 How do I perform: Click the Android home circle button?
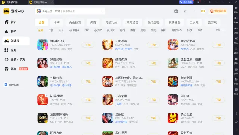click(236, 121)
